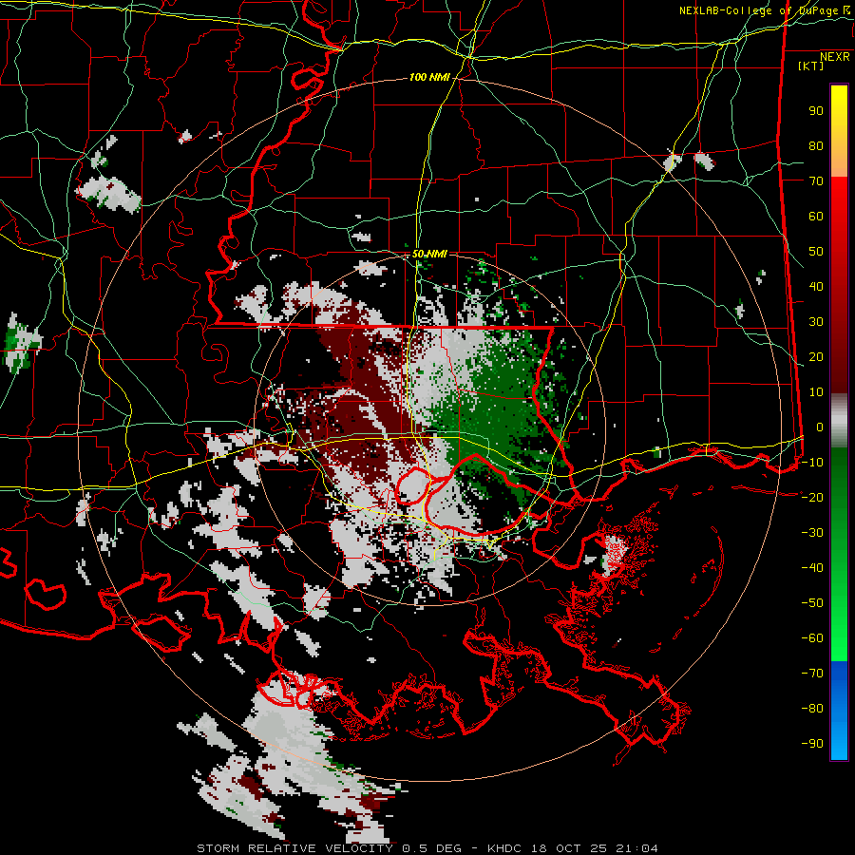Click the -90 value on velocity scale
855x855 pixels.
point(812,744)
